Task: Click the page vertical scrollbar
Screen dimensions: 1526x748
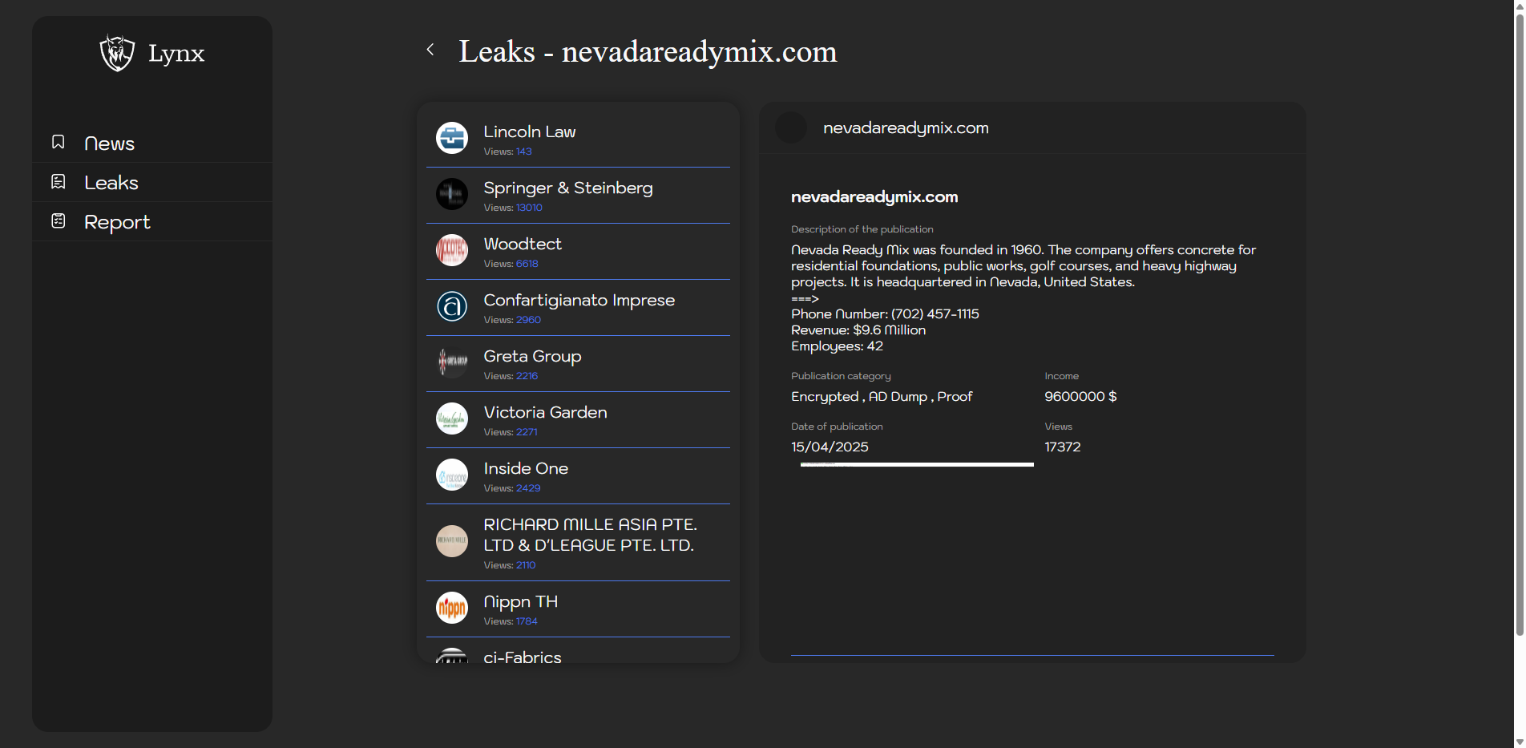Action: (x=1519, y=321)
